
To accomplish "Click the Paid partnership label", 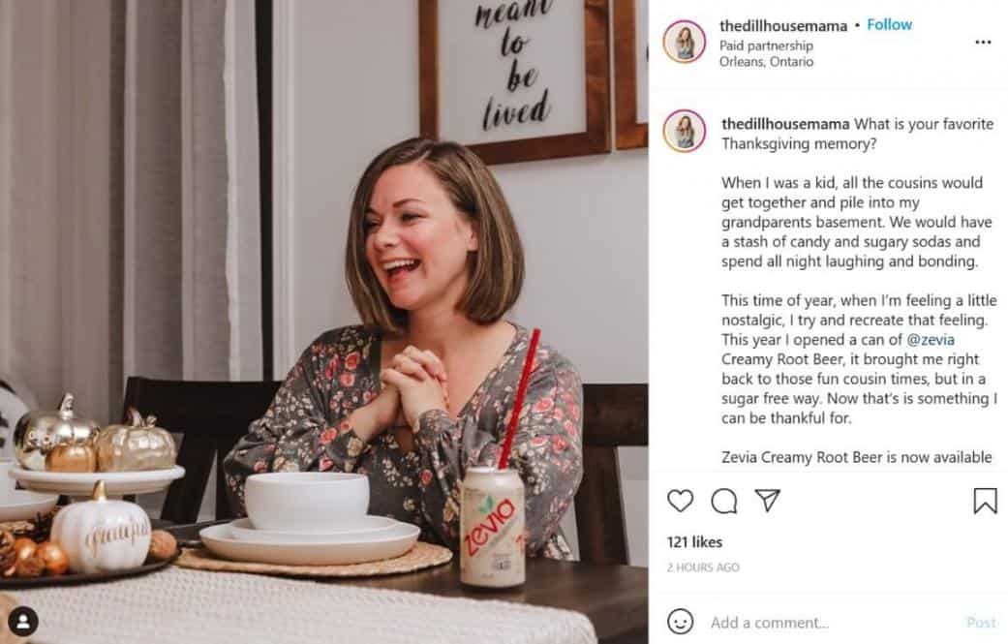I will tap(766, 46).
